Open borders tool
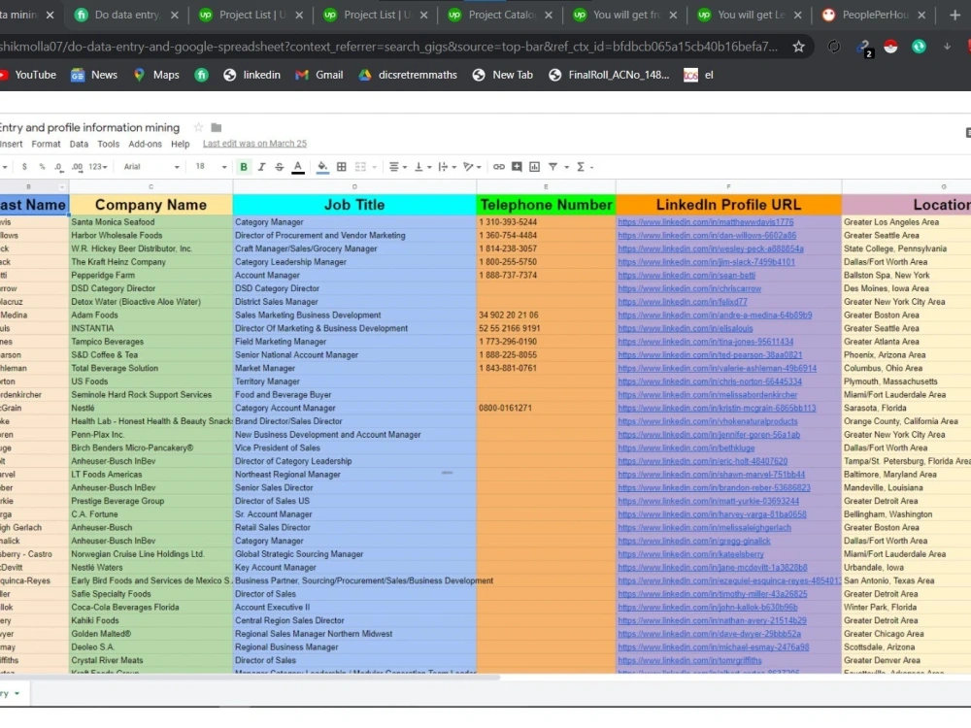This screenshot has height=728, width=971. [341, 167]
